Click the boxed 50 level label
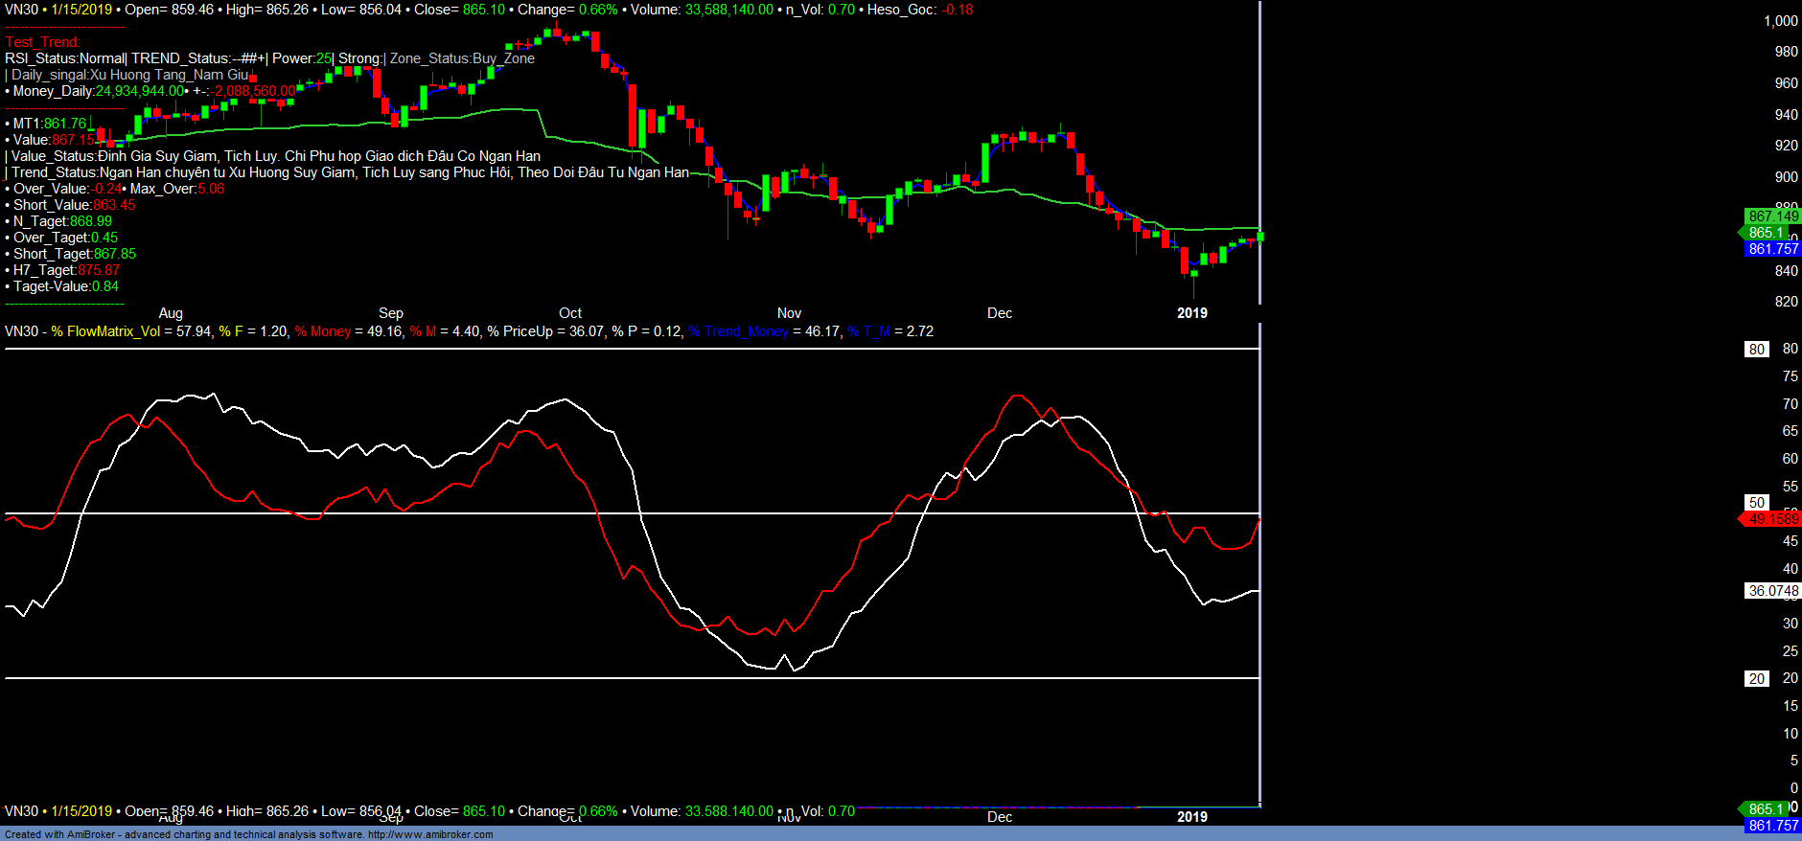 (x=1756, y=503)
